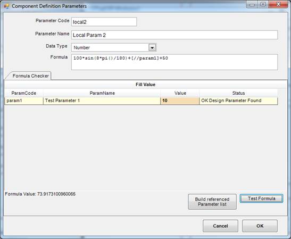Viewport: 291px width, 239px height.
Task: Switch to the Formula Checker tab
Action: [31, 76]
